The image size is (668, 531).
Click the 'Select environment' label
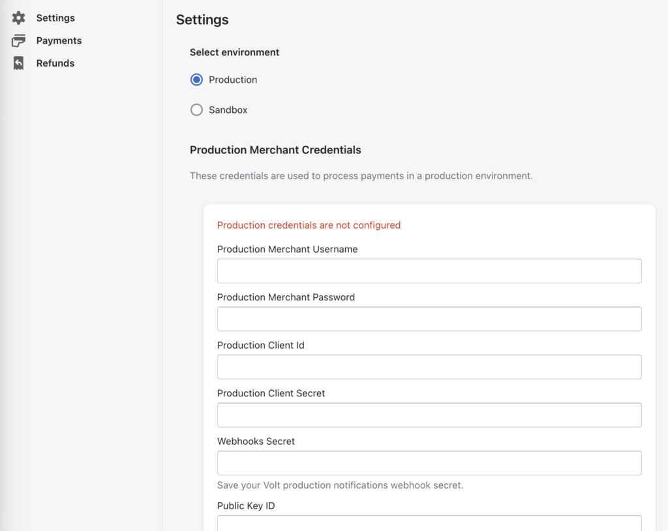coord(234,52)
